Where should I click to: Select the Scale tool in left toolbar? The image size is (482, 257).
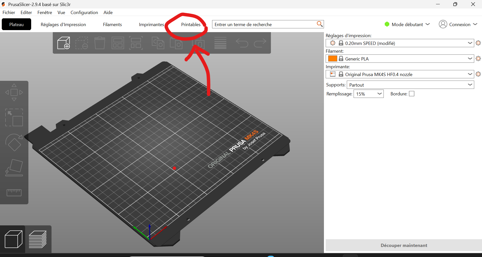tap(14, 117)
